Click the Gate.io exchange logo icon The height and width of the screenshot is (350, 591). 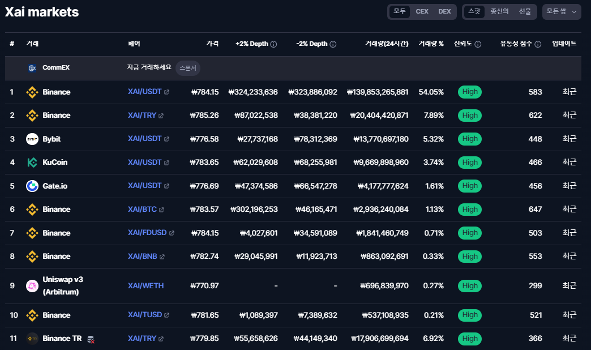[x=32, y=186]
